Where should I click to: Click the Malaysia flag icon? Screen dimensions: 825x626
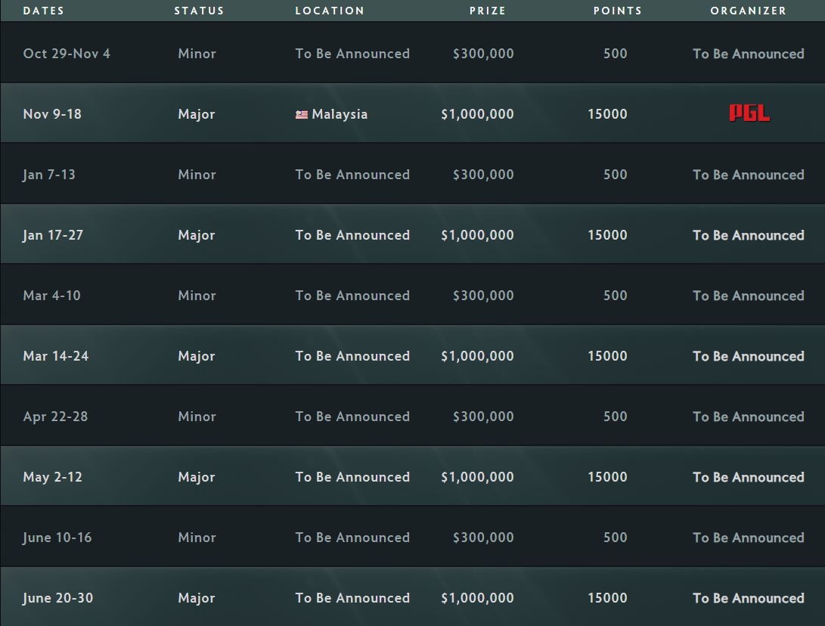tap(302, 115)
